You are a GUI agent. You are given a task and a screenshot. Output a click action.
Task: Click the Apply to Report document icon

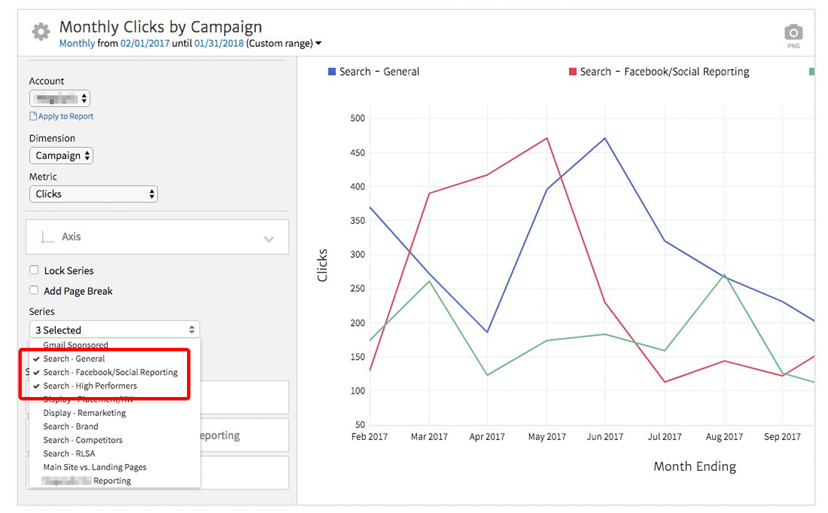click(33, 117)
